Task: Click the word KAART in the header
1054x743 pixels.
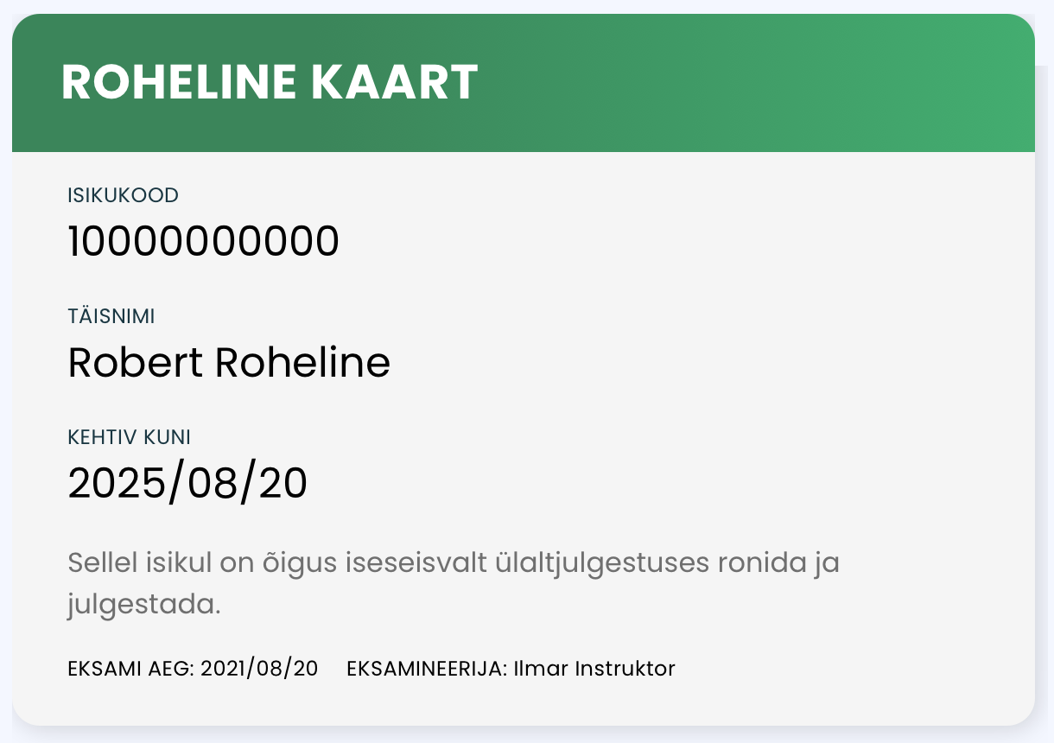Action: (393, 83)
